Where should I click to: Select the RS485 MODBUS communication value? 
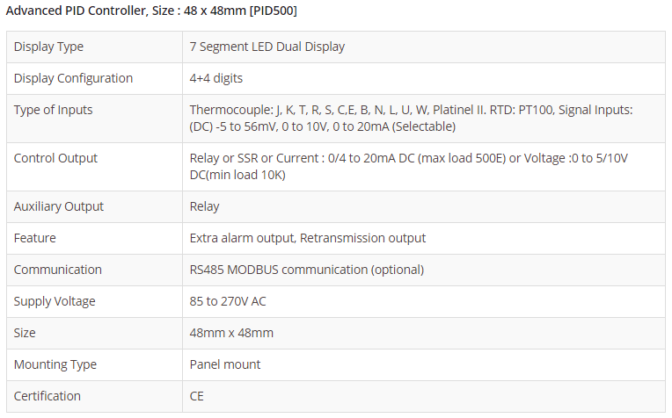pos(307,270)
